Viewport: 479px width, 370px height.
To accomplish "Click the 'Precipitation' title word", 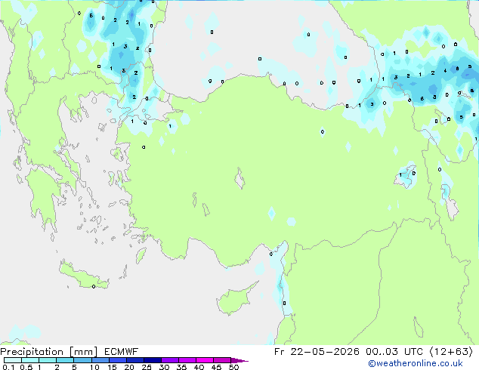I will click(x=32, y=352).
